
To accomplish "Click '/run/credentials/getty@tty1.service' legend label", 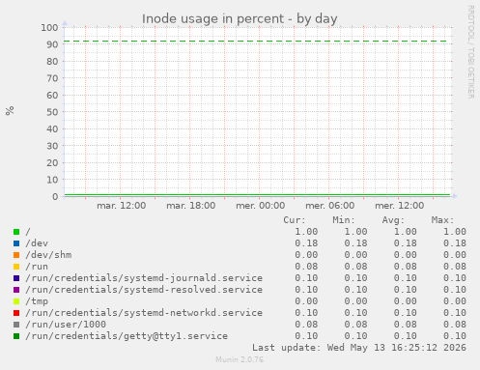I will pos(127,336).
